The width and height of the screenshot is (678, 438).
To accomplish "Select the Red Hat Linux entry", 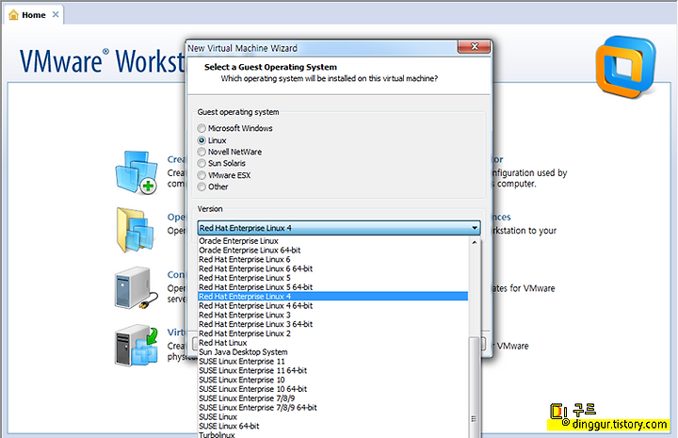I will tap(333, 343).
